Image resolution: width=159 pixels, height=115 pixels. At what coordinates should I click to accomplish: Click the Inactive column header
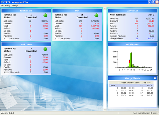point(131,83)
